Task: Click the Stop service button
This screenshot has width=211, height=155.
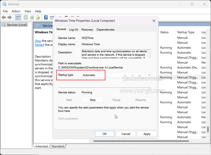Action: (93, 100)
